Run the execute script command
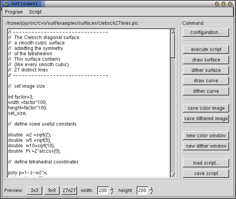This screenshot has width=236, height=199. pyautogui.click(x=206, y=49)
